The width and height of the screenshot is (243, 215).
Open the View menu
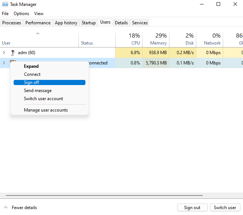39,14
